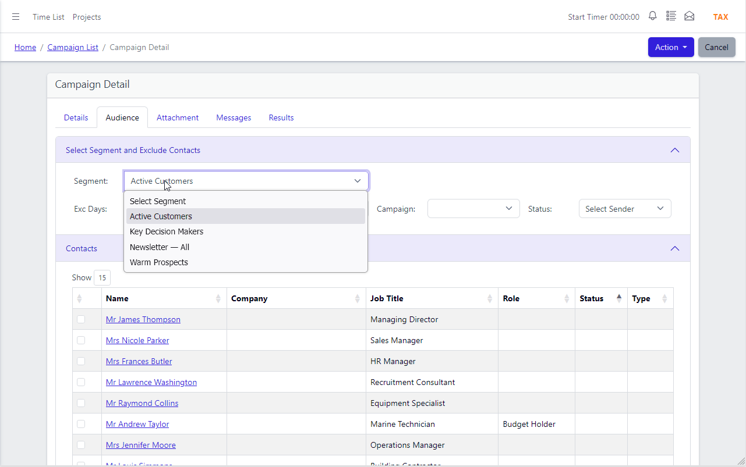
Task: Tick the checkbox for Mr James Thompson
Action: pyautogui.click(x=81, y=319)
